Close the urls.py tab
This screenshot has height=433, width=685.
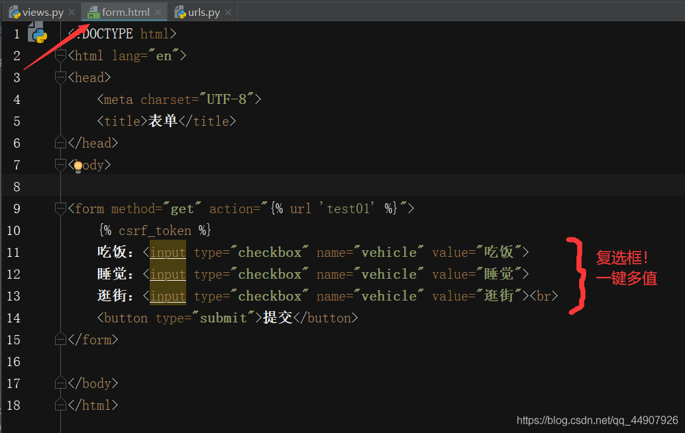tap(229, 13)
